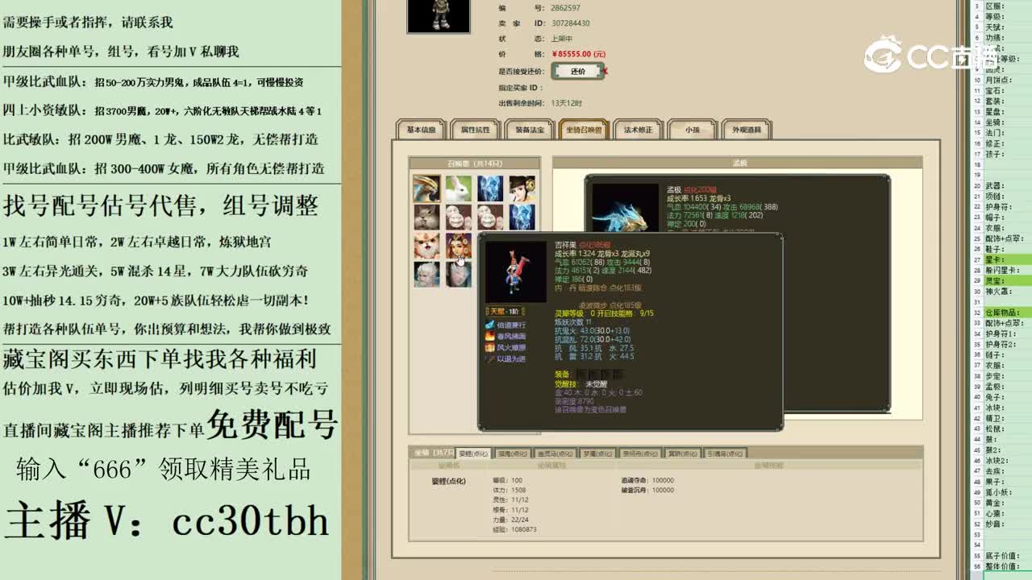Select the ice crystal pet in second row
The image size is (1032, 580).
tap(522, 217)
